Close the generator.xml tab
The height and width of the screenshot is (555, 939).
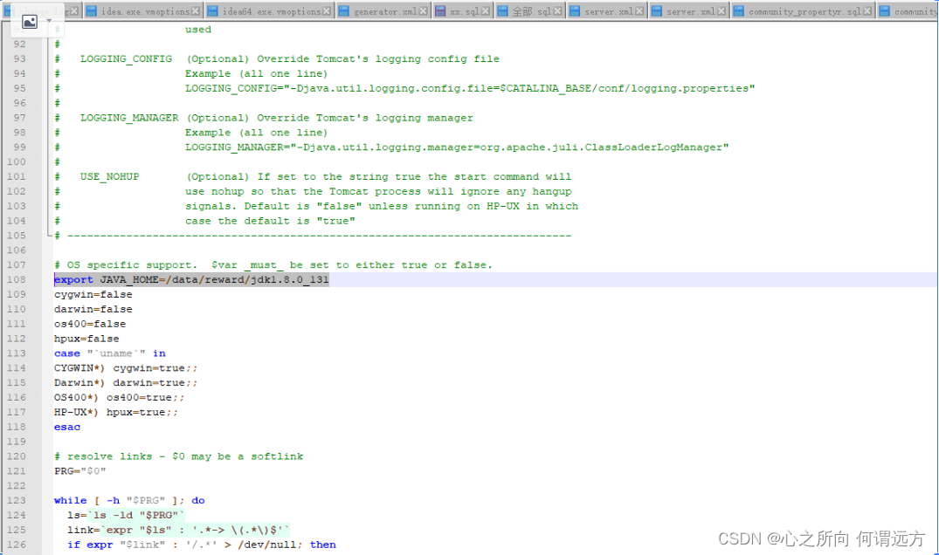coord(424,11)
